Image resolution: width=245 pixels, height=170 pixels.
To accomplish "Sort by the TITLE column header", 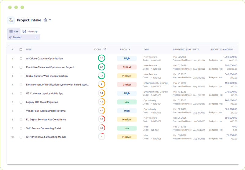I will 29,50.
